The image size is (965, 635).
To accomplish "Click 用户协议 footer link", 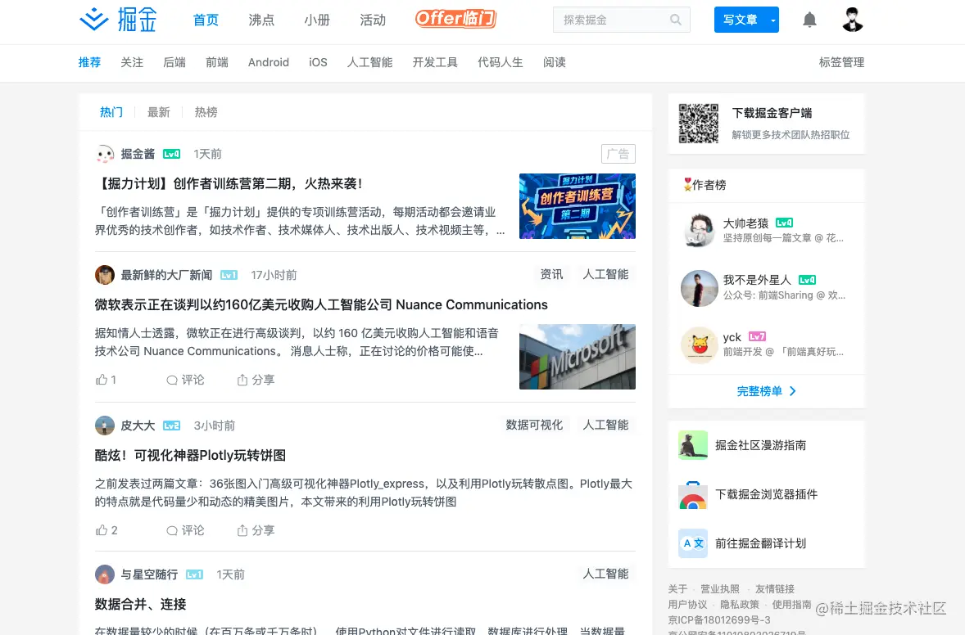I will [x=687, y=604].
